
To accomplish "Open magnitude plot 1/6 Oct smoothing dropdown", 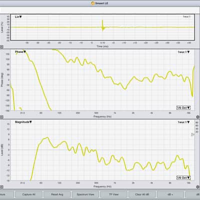I will (183, 177).
